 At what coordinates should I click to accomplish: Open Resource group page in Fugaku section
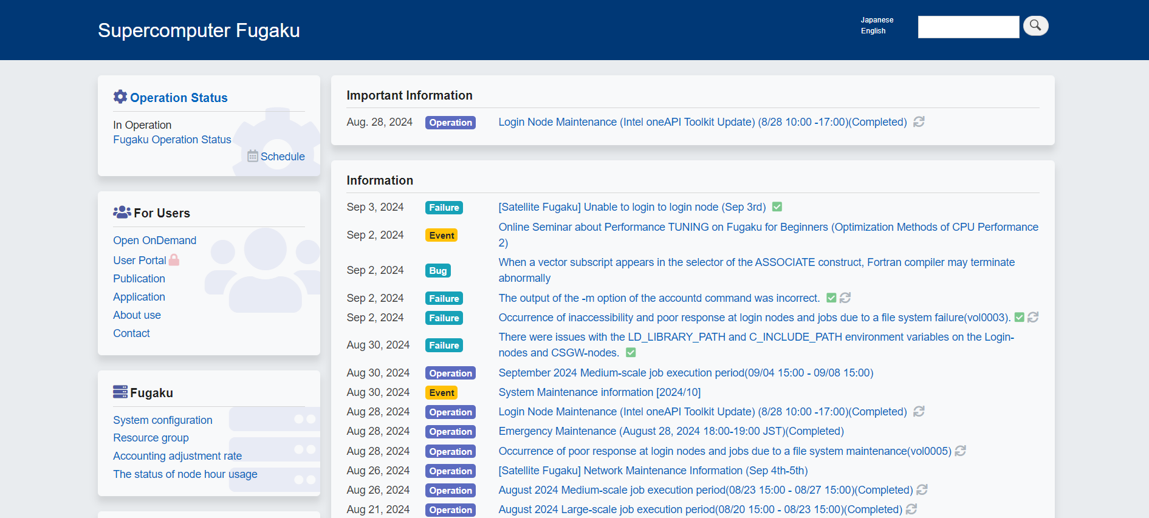151,438
